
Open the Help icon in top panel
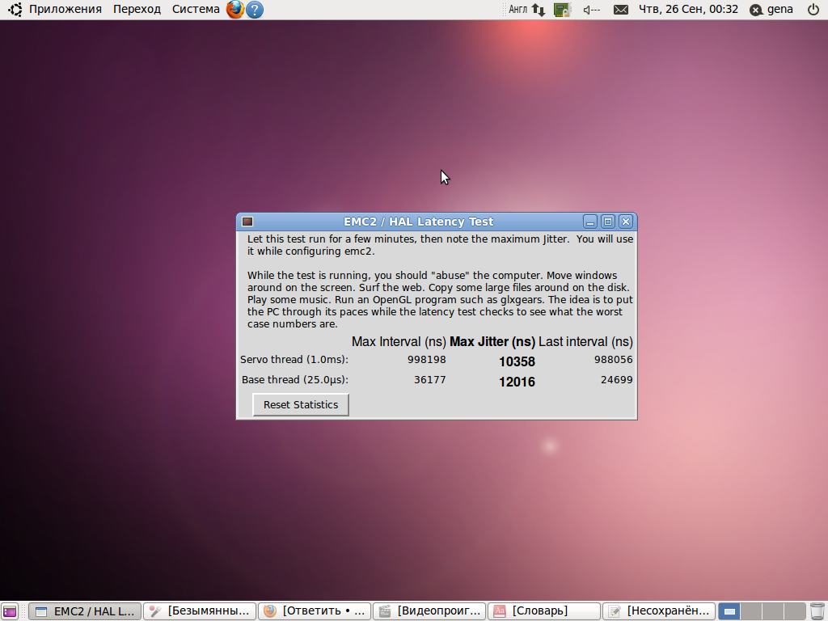[x=255, y=10]
